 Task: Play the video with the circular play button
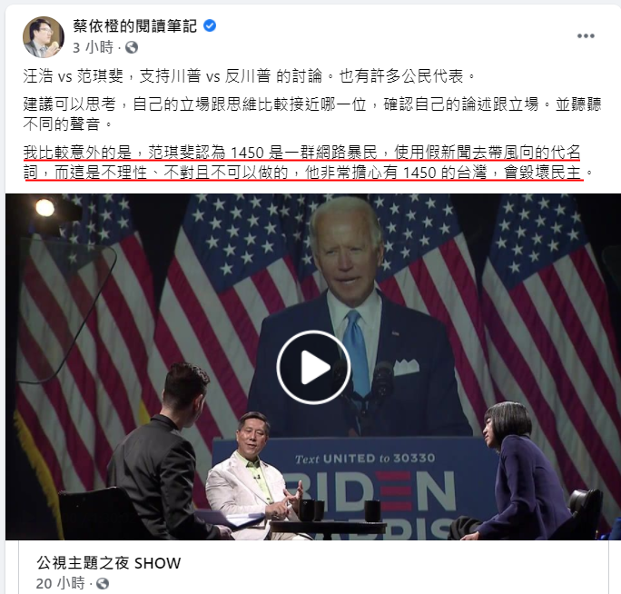coord(313,367)
